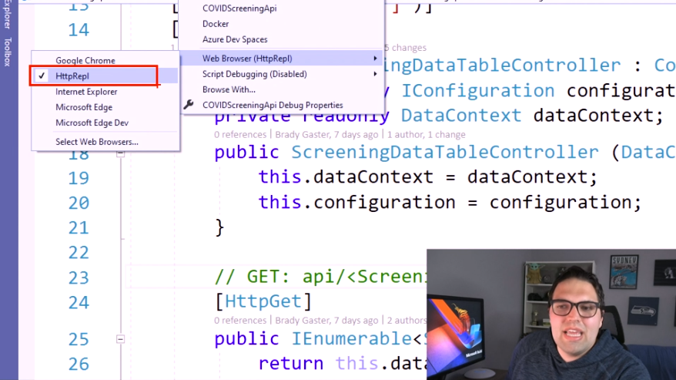Click the IEnumerable return type on line 25

click(x=352, y=338)
